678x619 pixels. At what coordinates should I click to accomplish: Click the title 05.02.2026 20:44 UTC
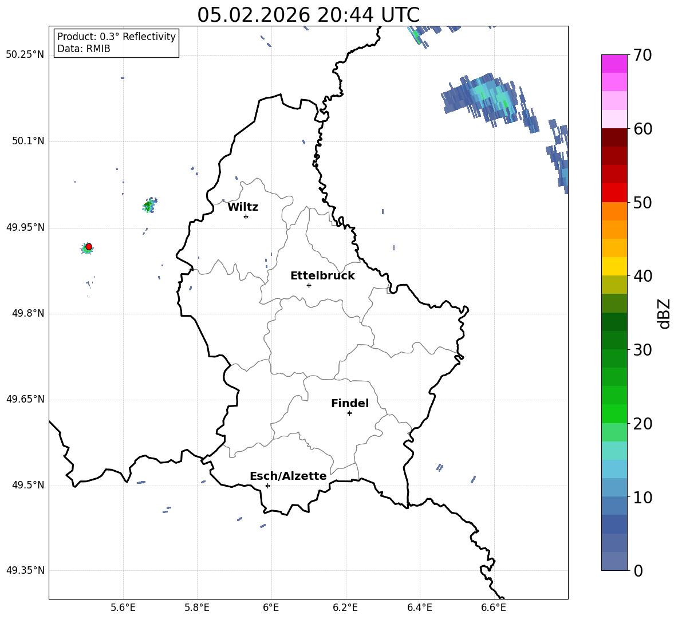coord(308,15)
